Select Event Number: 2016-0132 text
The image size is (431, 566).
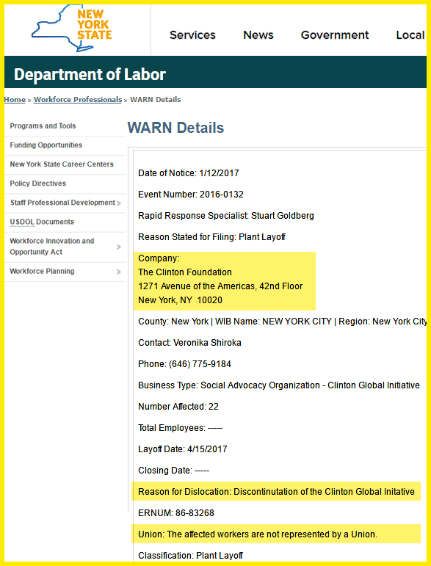click(x=191, y=195)
